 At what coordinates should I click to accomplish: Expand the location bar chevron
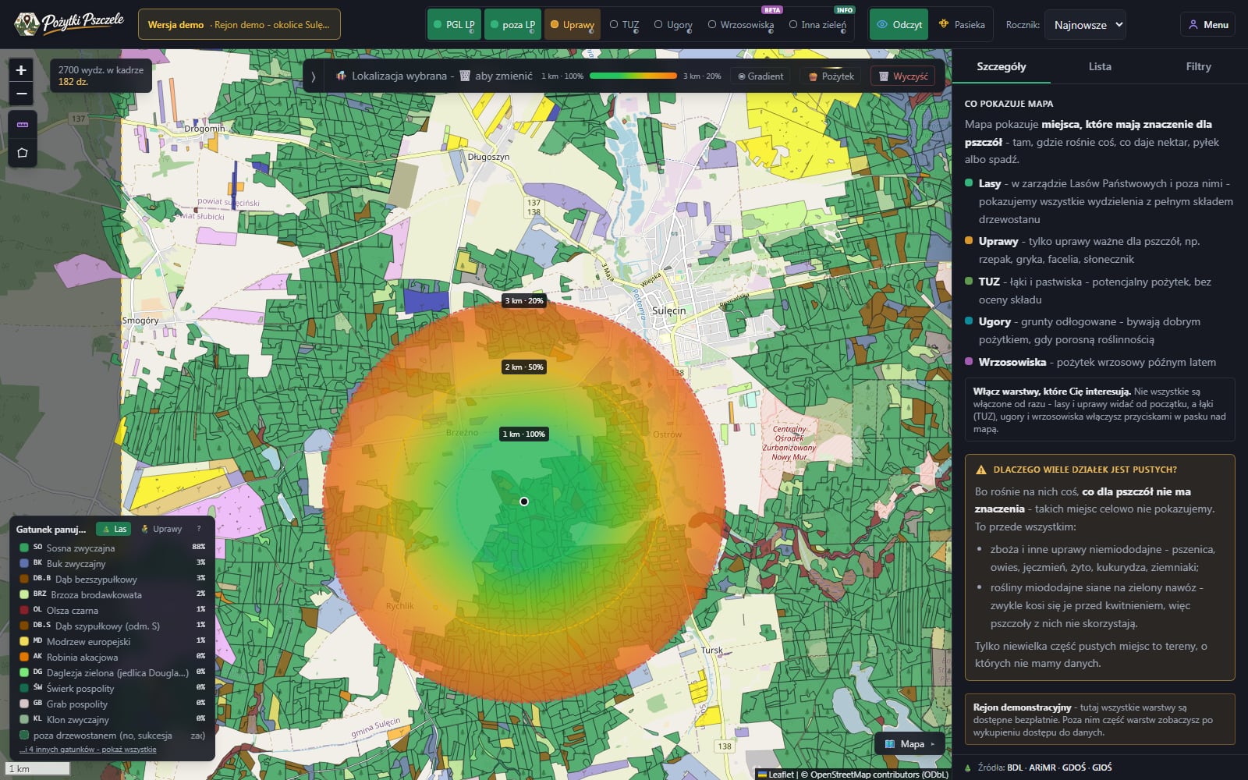(314, 76)
